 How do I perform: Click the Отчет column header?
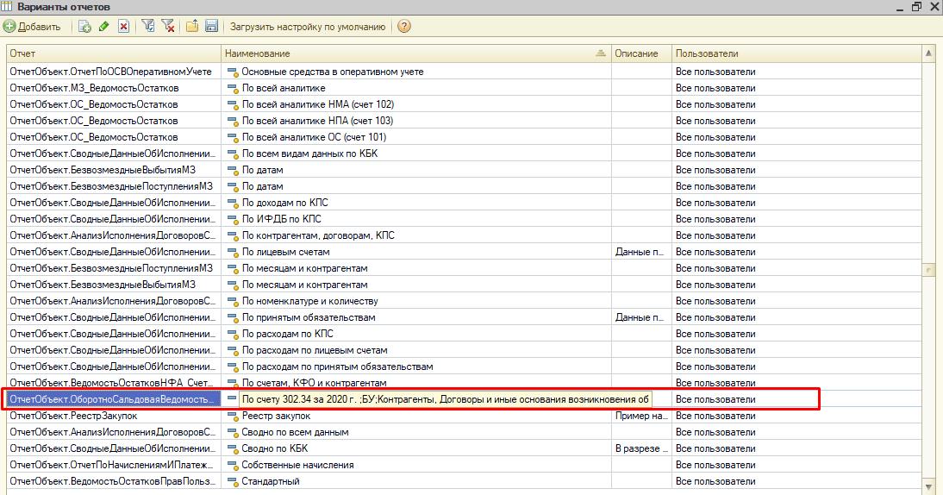[x=112, y=53]
